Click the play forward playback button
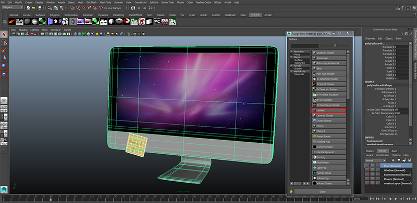 tap(396, 198)
